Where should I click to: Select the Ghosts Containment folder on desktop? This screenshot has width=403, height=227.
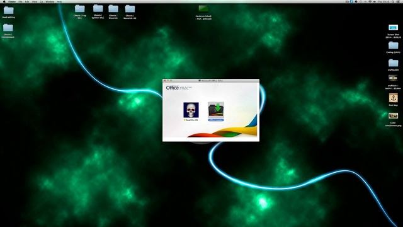(8, 28)
